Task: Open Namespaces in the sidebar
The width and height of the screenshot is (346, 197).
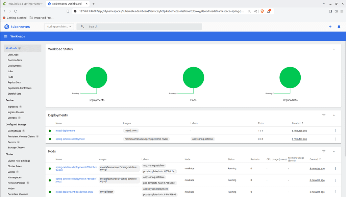Action: 15,178
